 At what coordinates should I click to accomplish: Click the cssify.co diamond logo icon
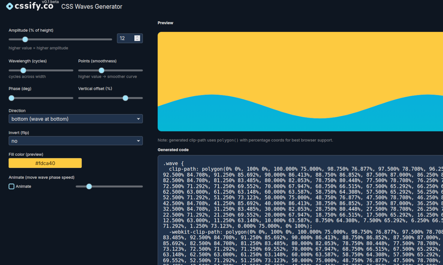point(10,6)
